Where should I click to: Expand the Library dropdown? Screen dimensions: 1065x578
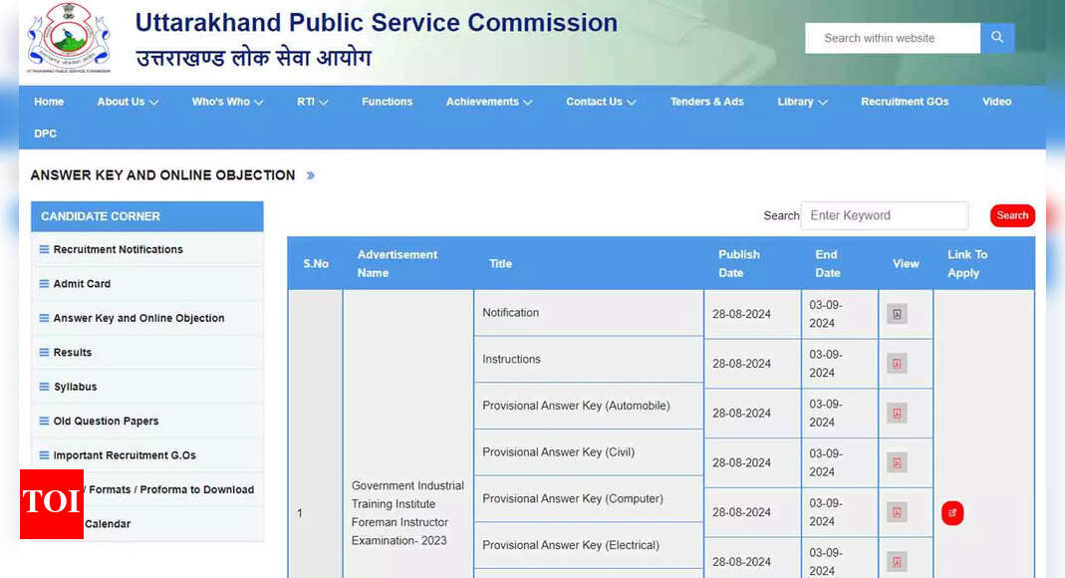802,102
